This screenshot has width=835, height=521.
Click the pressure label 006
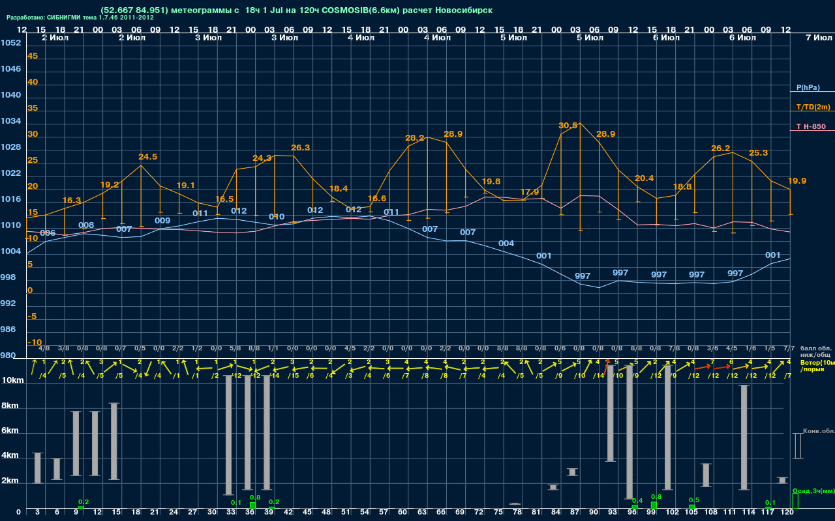[48, 233]
